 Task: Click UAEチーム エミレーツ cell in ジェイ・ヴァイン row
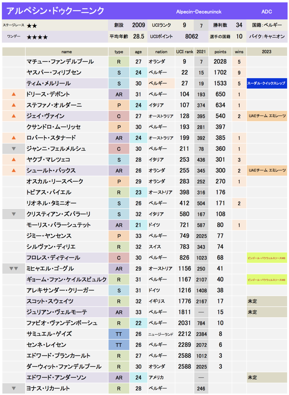point(267,116)
